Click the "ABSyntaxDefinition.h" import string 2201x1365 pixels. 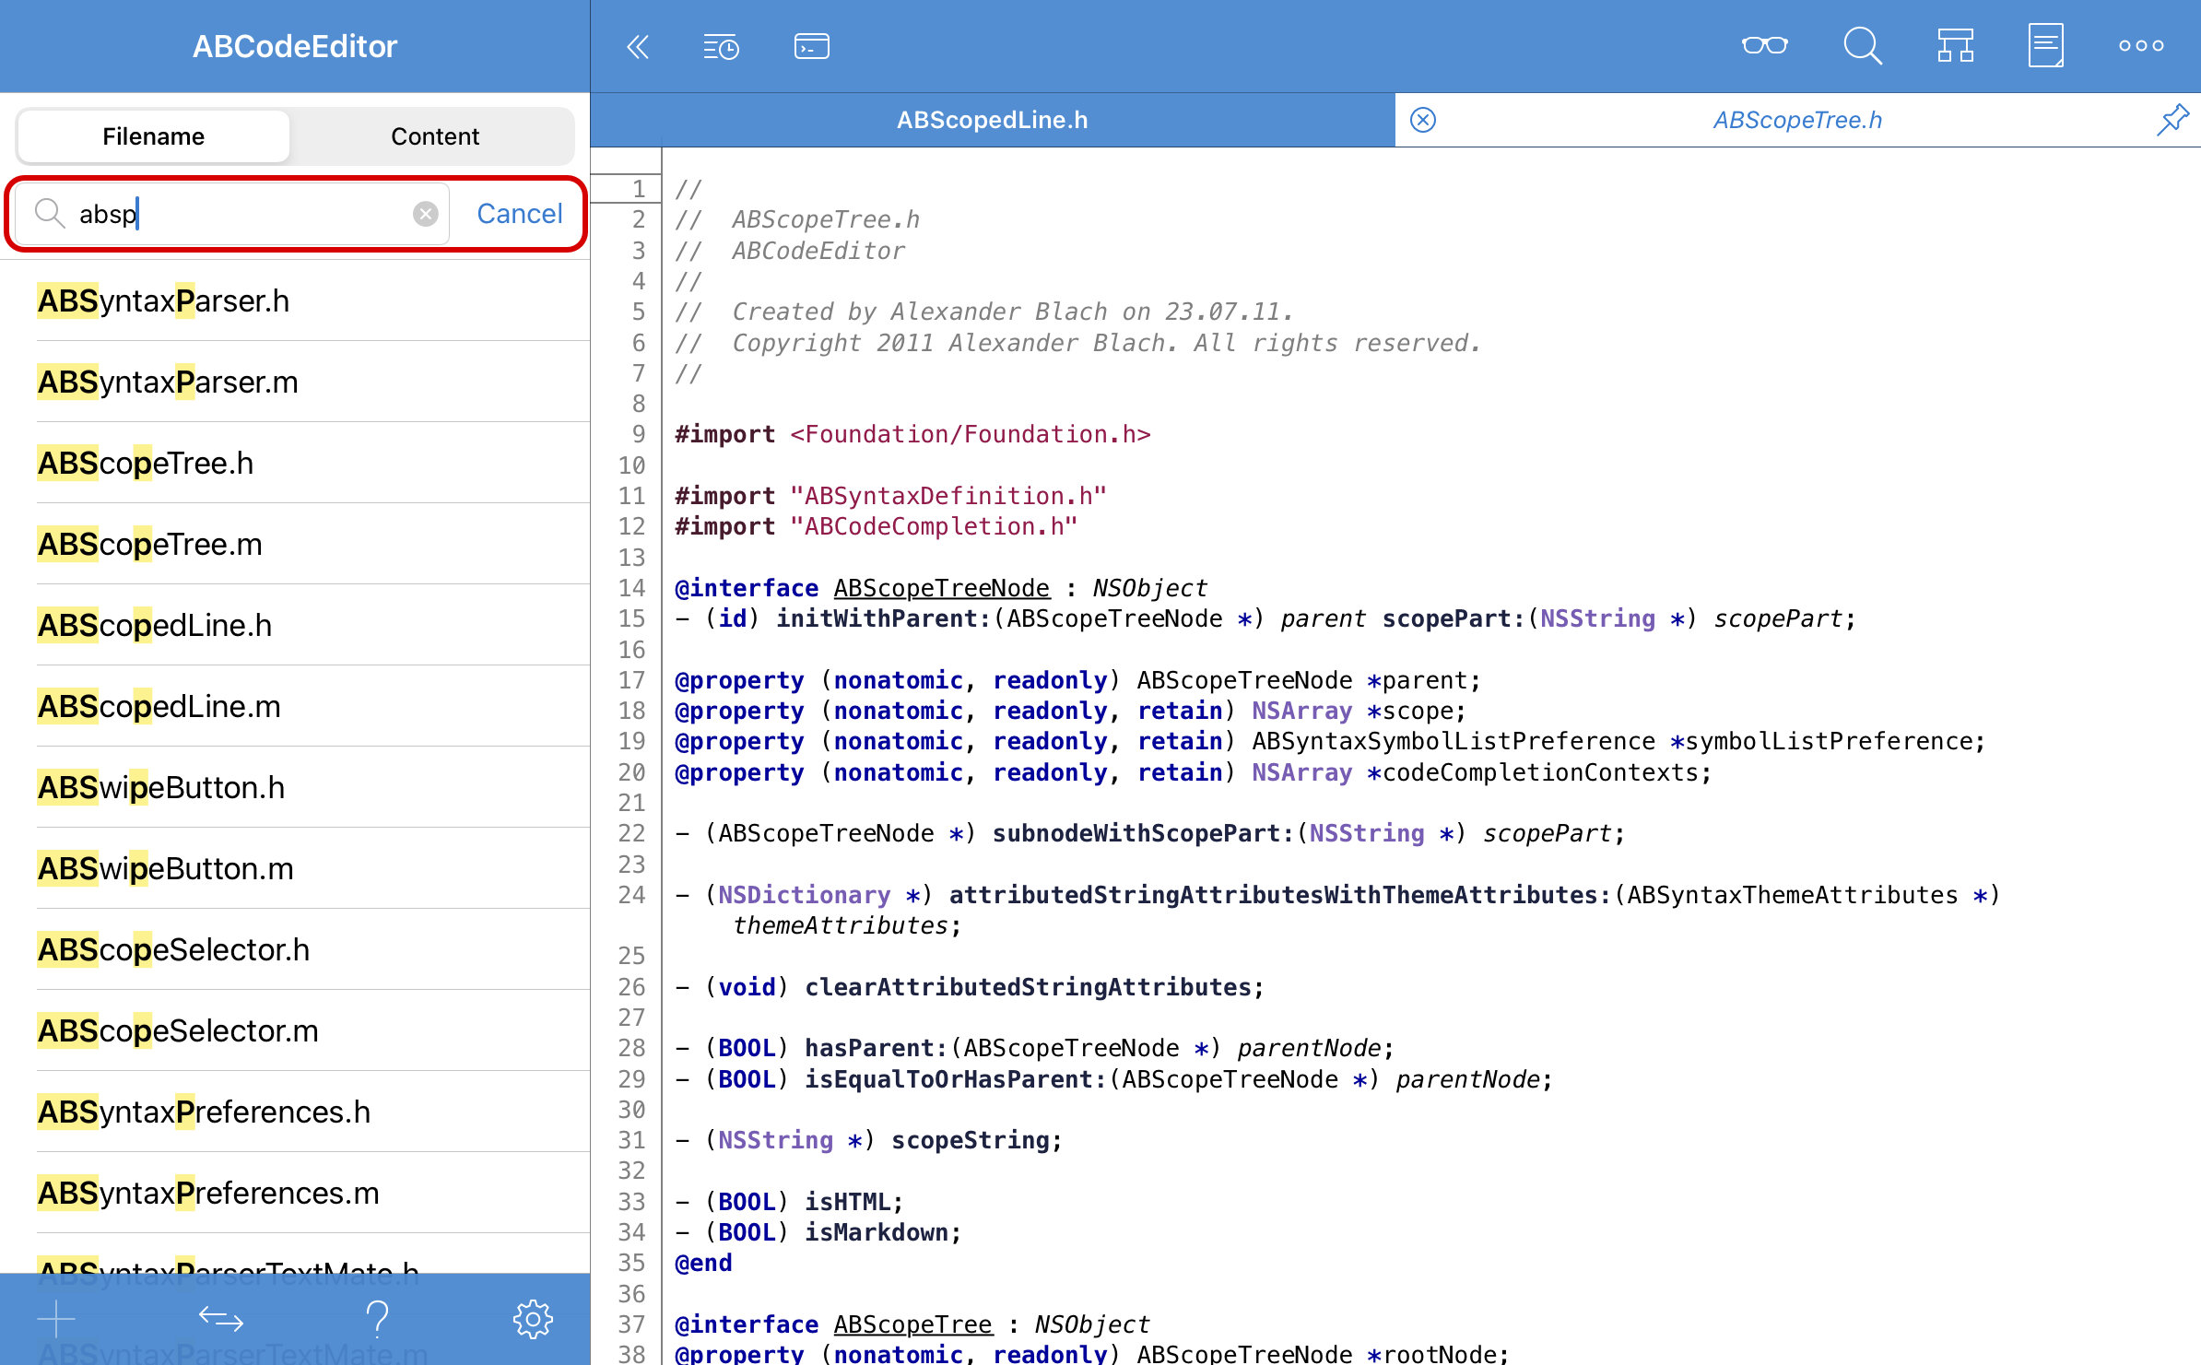[948, 496]
